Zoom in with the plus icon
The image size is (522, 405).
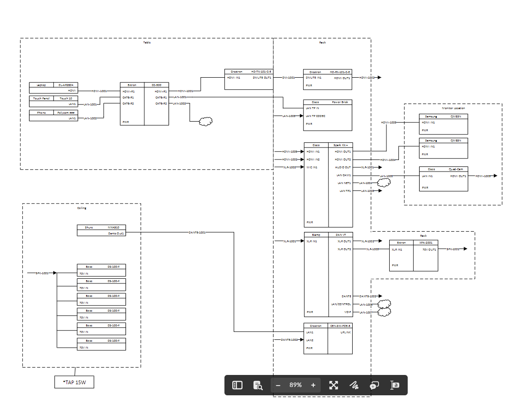(x=313, y=385)
